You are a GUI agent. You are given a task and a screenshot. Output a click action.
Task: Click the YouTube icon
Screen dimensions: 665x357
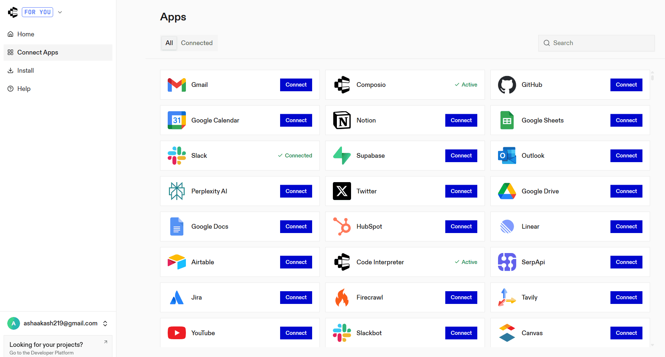point(177,333)
